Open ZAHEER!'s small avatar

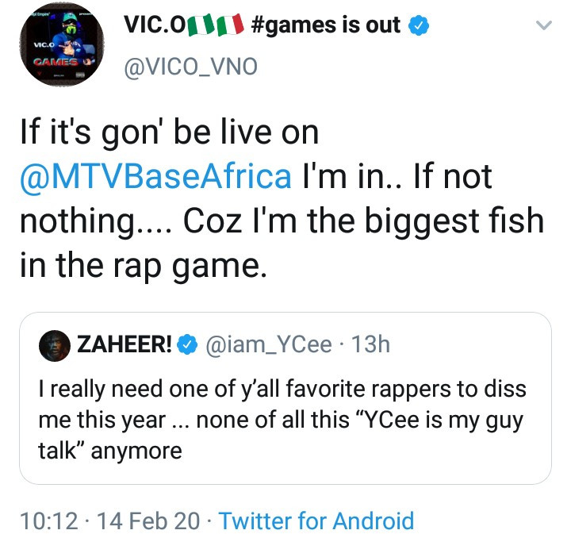click(53, 346)
